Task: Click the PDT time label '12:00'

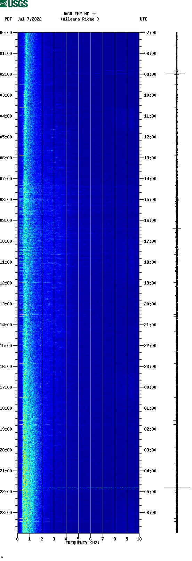Action: (6, 283)
